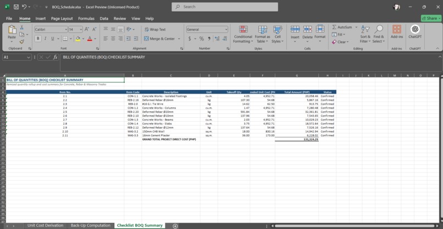Screen dimensions: 443x229
Task: Apply the Borders icon
Action: pyautogui.click(x=65, y=38)
